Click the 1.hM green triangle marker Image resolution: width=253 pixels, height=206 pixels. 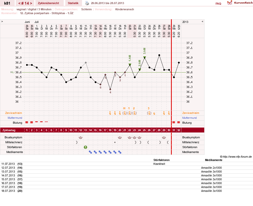(x=130, y=65)
